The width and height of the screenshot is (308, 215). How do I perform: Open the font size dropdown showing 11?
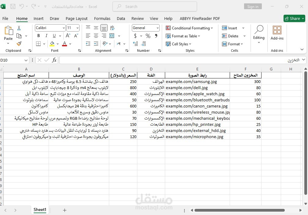(77, 28)
